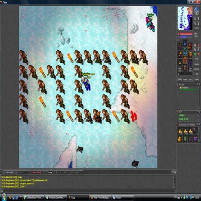Select the green item in backpack bottom row
Viewport: 201px width, 201px height.
[x=185, y=139]
